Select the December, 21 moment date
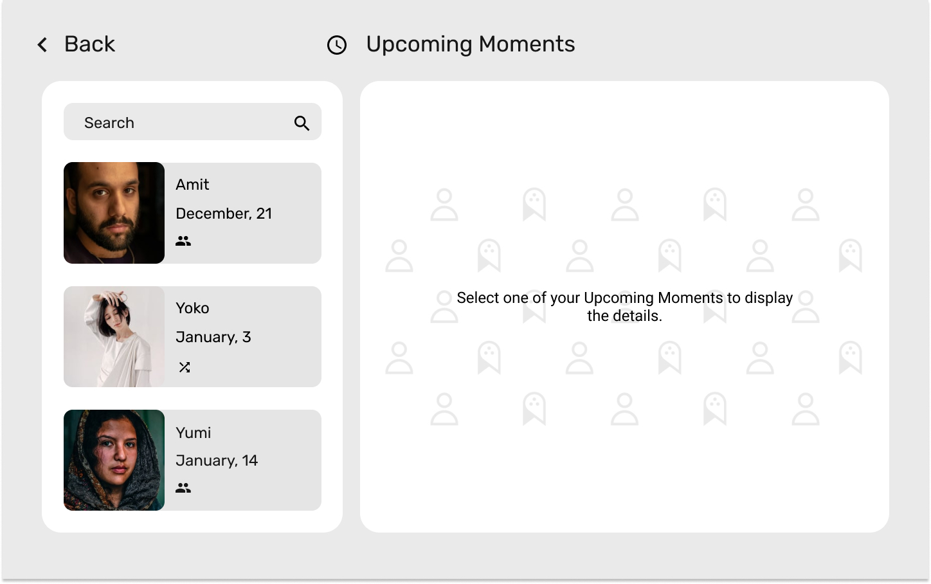The width and height of the screenshot is (931, 584). [x=224, y=214]
